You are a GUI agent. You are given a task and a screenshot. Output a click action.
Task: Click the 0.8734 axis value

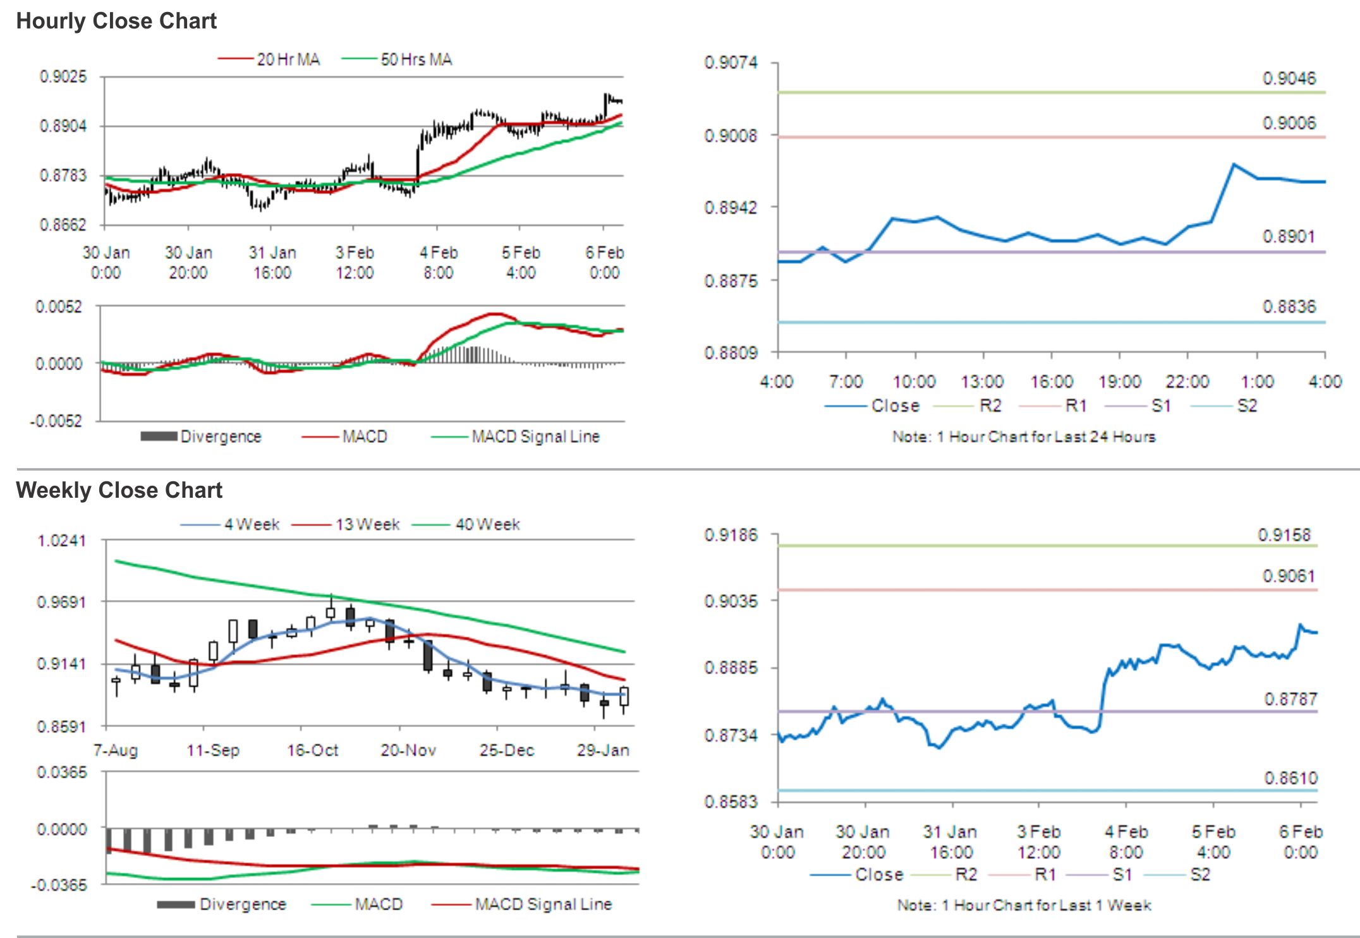[x=731, y=735]
